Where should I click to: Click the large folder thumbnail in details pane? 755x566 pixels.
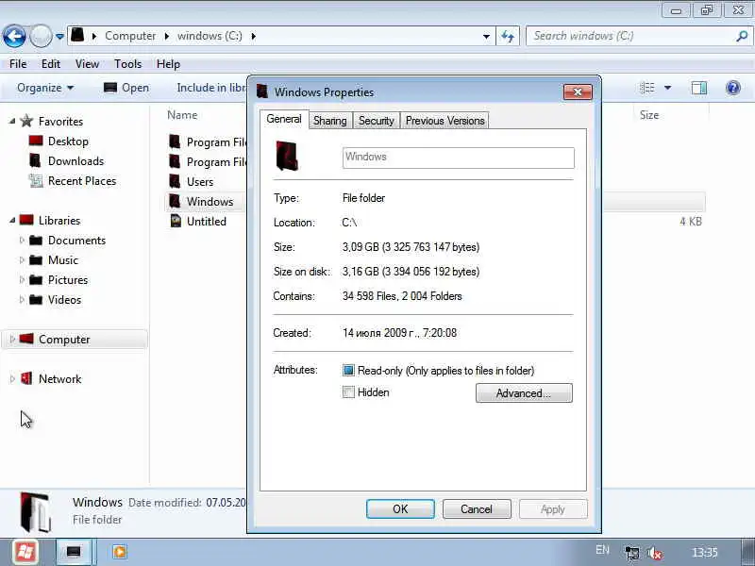point(36,512)
